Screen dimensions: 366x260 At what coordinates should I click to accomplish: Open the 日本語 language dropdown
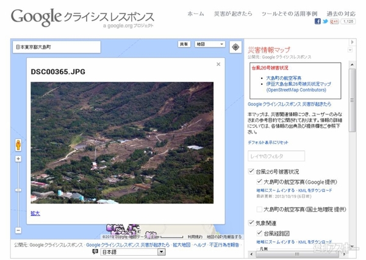click(133, 252)
